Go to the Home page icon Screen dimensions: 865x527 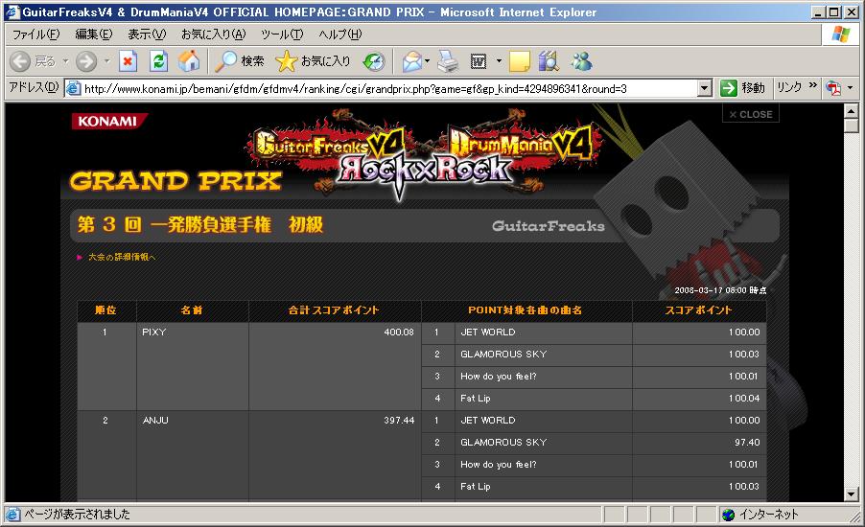[189, 61]
